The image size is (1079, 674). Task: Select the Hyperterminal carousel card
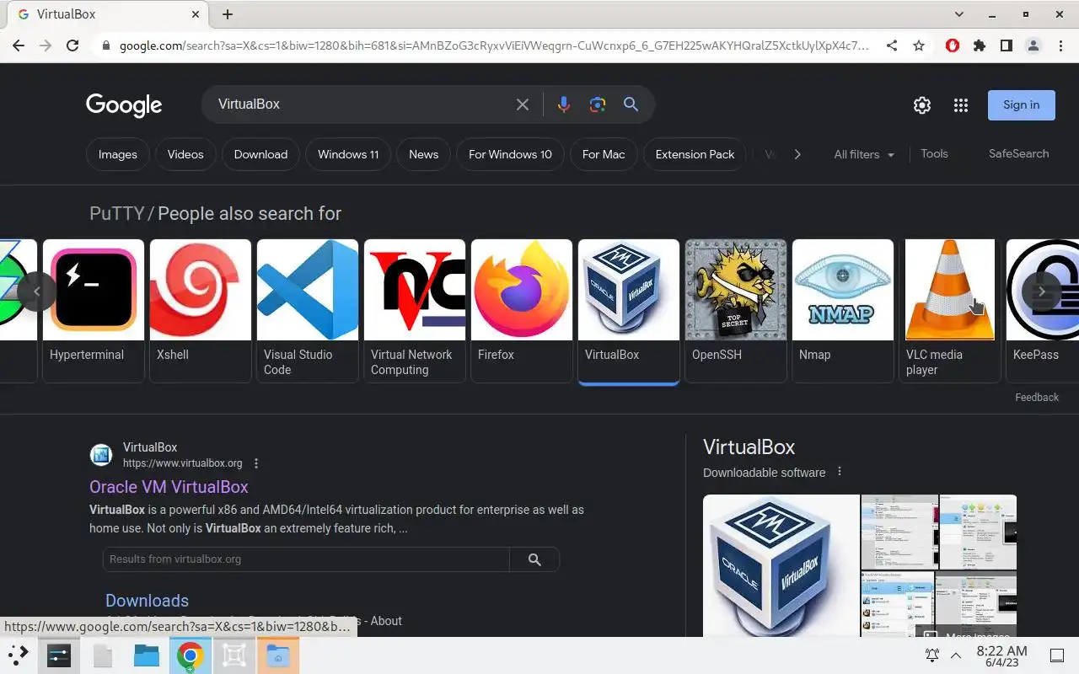pyautogui.click(x=94, y=311)
